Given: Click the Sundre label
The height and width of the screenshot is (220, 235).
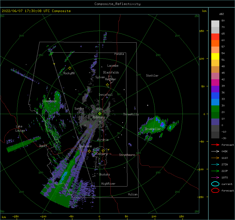Looking at the screenshot, I should [79, 108].
